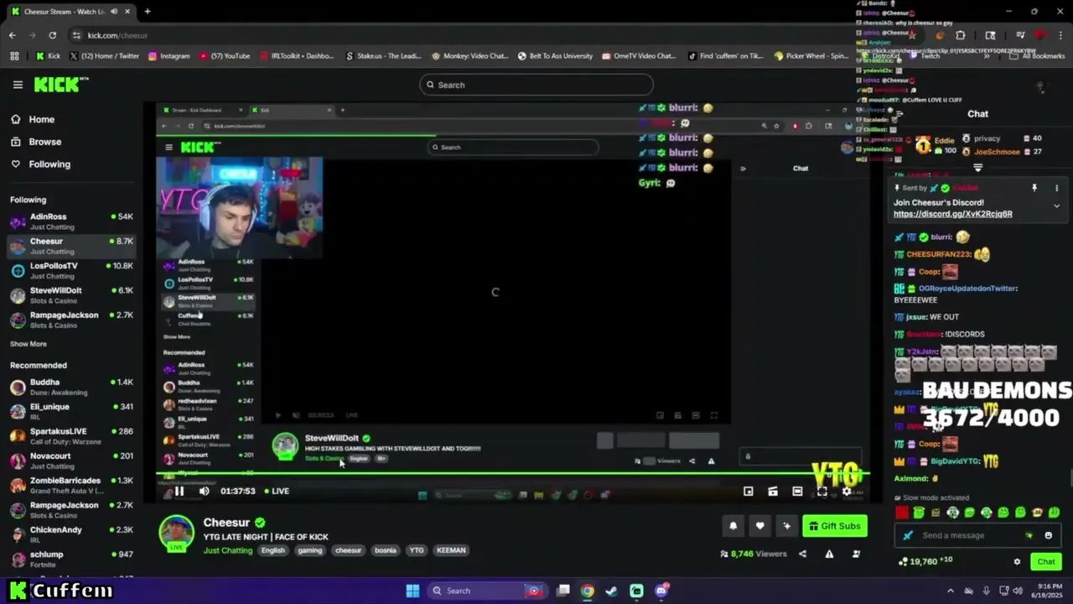
Task: Open Steam from the taskbar
Action: (612, 591)
